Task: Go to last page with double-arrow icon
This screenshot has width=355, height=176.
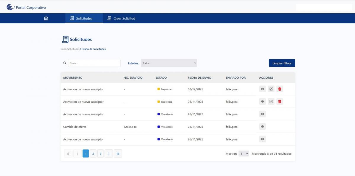Action: [x=118, y=154]
